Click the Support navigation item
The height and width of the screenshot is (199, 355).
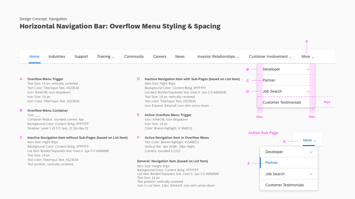click(81, 56)
